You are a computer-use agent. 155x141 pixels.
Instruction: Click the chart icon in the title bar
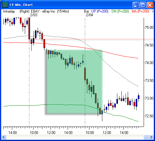coord(5,5)
